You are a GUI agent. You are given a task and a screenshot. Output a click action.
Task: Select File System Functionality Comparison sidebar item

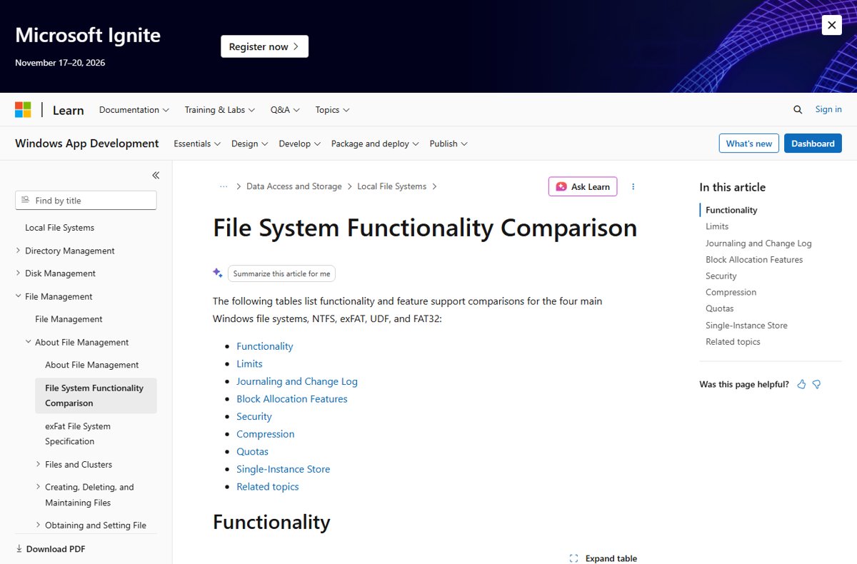(x=96, y=396)
